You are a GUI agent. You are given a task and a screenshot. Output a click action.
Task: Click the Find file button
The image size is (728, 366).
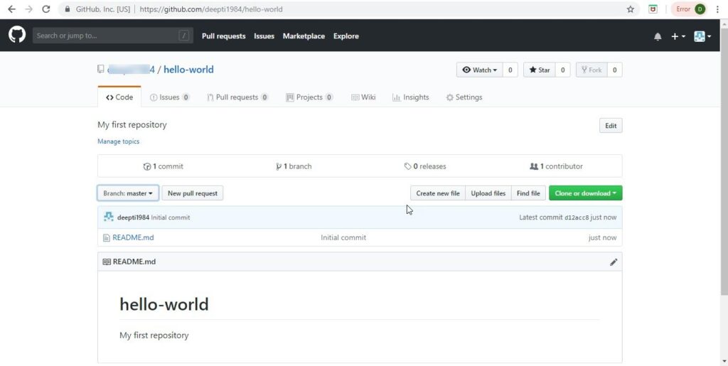(528, 193)
